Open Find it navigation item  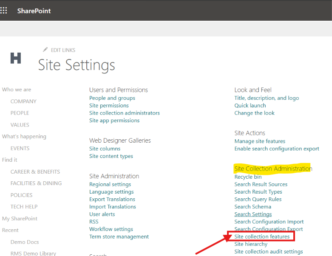coord(9,160)
